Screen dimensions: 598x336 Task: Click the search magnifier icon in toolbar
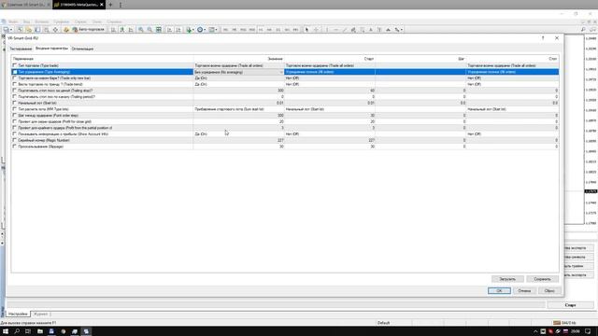click(x=583, y=30)
